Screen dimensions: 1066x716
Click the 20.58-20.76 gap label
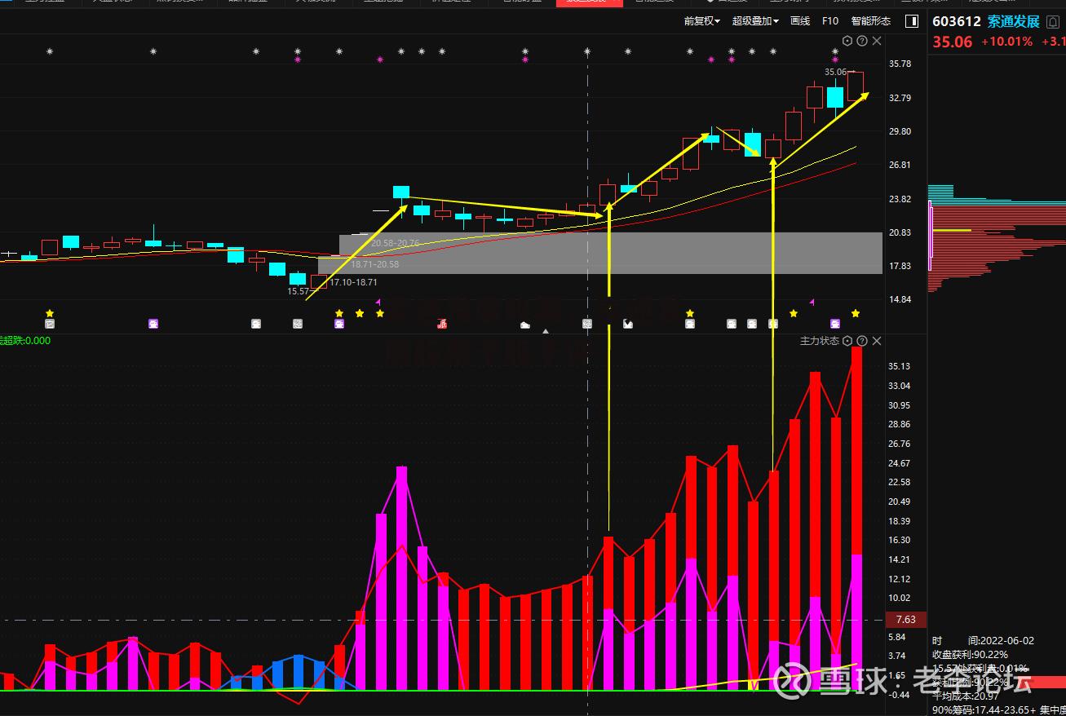pos(396,243)
